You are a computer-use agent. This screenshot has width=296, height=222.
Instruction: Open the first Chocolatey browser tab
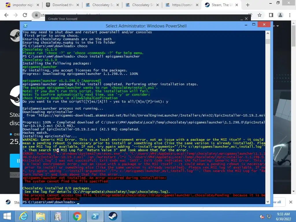tap(103, 5)
